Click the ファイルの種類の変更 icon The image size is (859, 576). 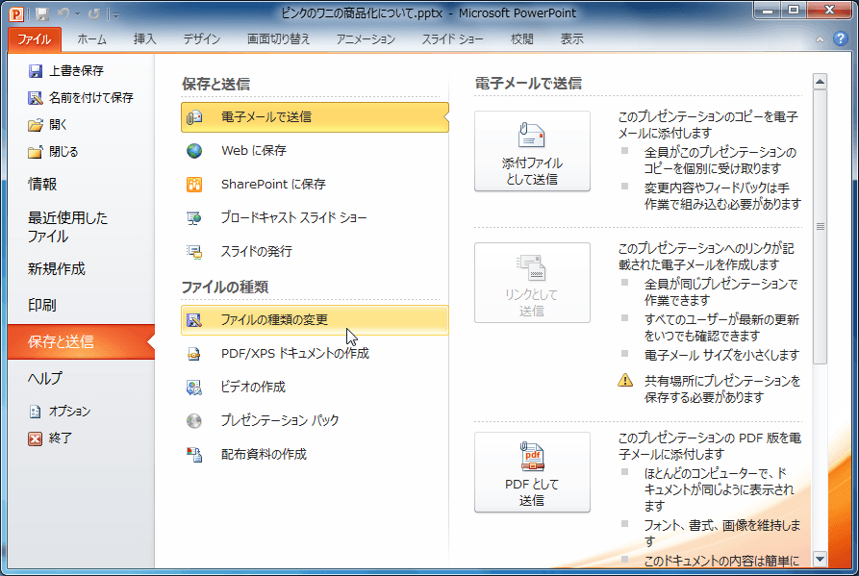[x=194, y=320]
